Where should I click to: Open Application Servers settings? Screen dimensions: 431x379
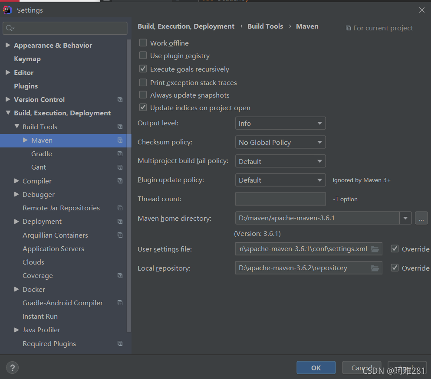53,249
